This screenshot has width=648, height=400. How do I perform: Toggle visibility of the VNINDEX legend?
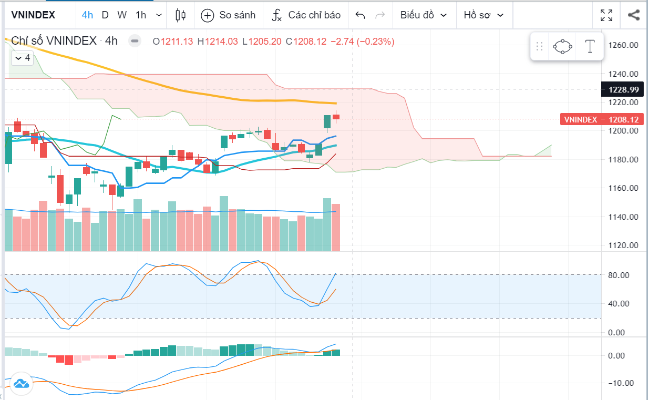(x=135, y=41)
